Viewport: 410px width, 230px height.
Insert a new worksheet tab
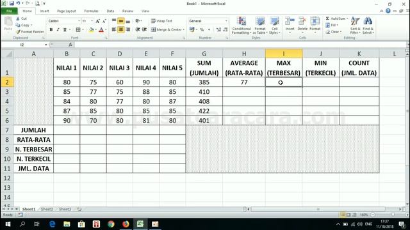coord(79,209)
